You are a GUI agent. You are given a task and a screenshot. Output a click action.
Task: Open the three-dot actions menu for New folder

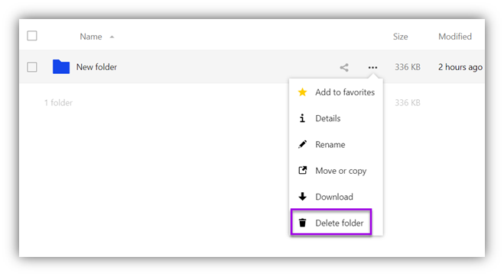coord(372,67)
